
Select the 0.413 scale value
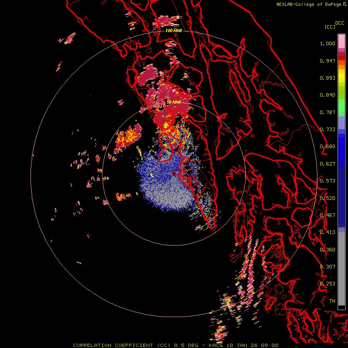click(x=328, y=232)
